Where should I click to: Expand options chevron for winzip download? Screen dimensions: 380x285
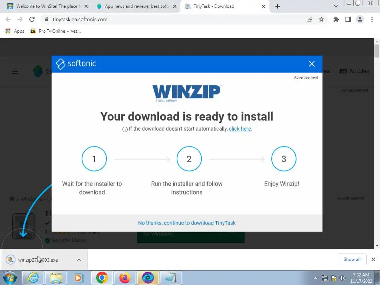(79, 260)
